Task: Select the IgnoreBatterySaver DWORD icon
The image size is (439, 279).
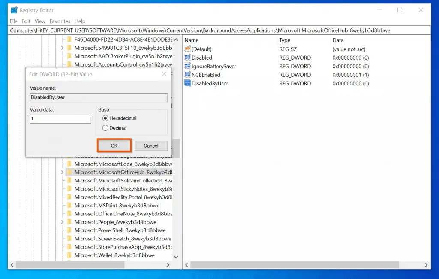Action: (187, 67)
